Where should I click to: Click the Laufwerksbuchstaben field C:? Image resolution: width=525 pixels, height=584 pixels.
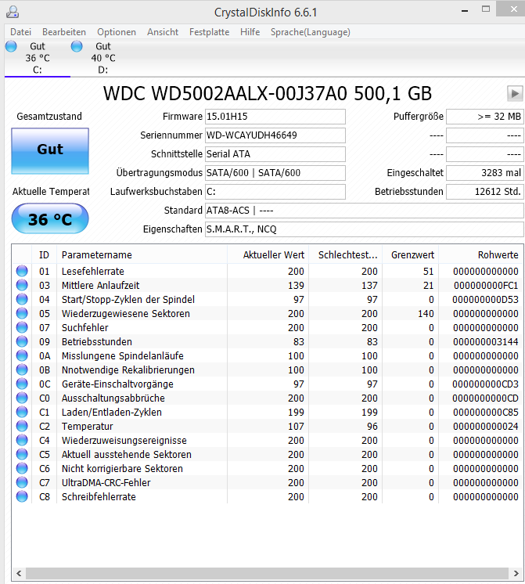click(275, 192)
